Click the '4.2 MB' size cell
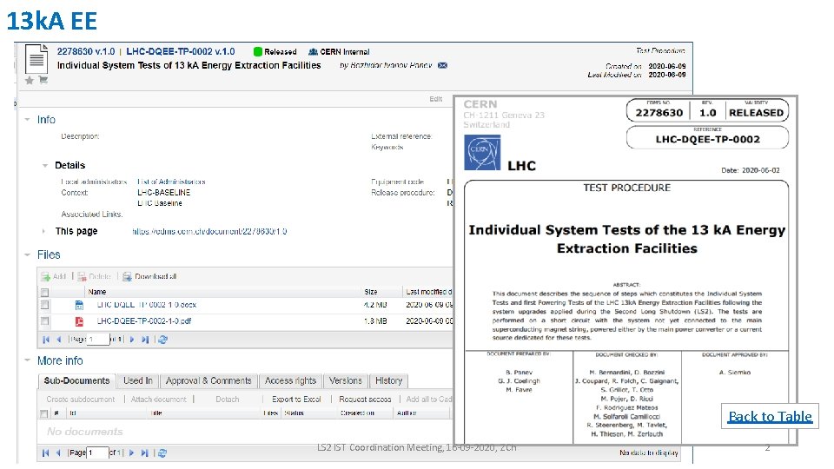834x469 pixels. pyautogui.click(x=375, y=305)
